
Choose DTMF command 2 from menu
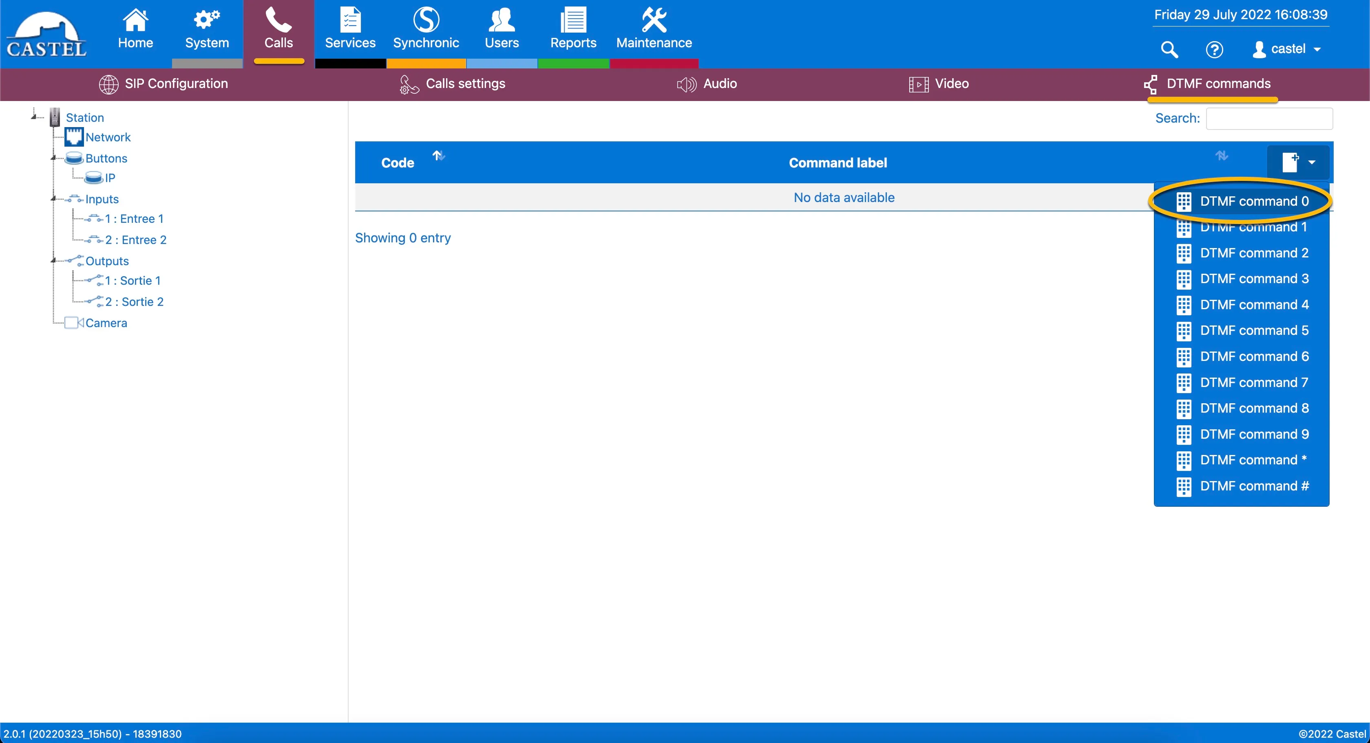click(x=1241, y=253)
